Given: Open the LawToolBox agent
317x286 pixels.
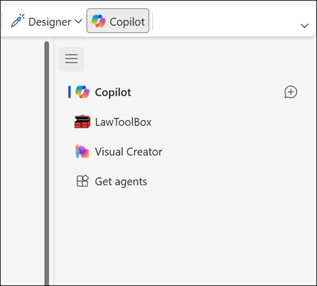Looking at the screenshot, I should [x=113, y=122].
